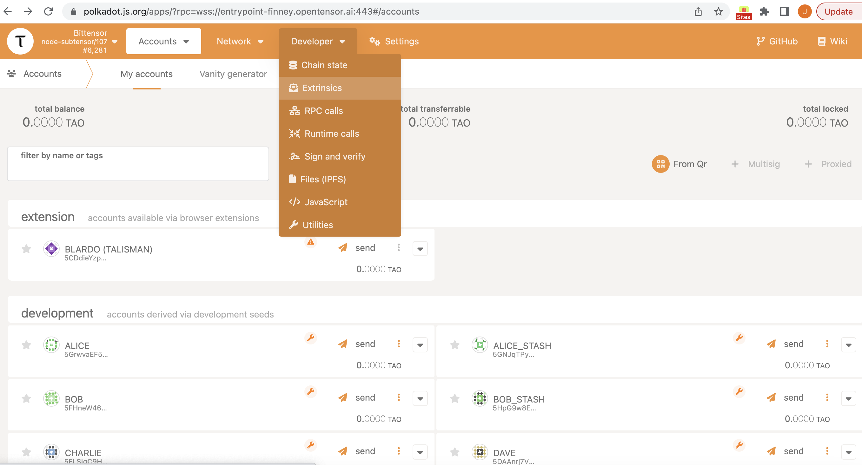
Task: Open Chain state menu entry
Action: click(x=324, y=65)
